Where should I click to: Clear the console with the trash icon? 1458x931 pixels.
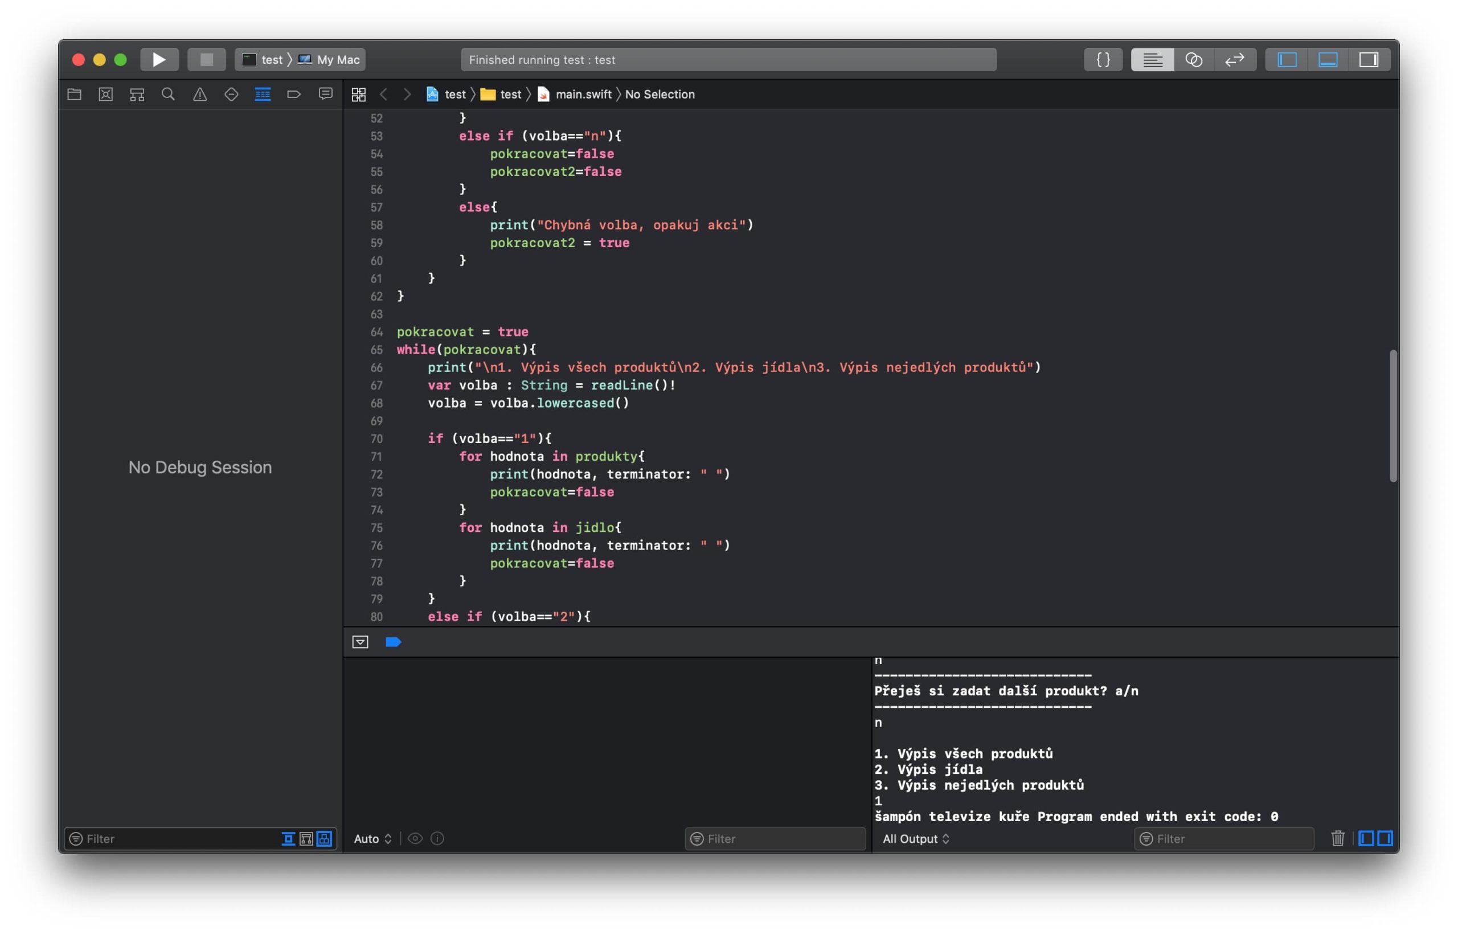click(x=1337, y=838)
